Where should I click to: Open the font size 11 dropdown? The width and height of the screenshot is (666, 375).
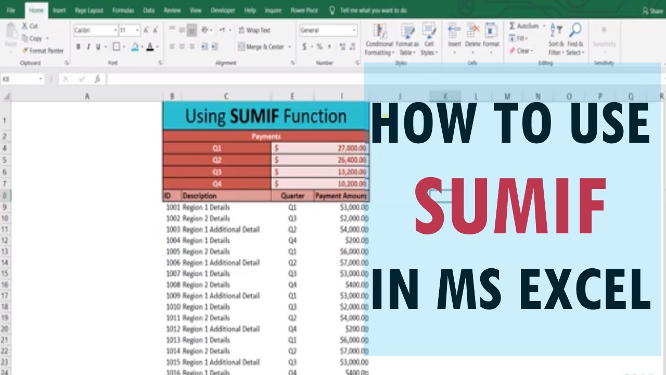coord(137,31)
